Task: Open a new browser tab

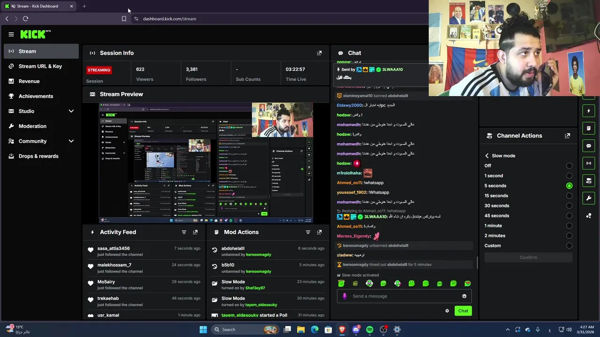Action: coord(84,6)
